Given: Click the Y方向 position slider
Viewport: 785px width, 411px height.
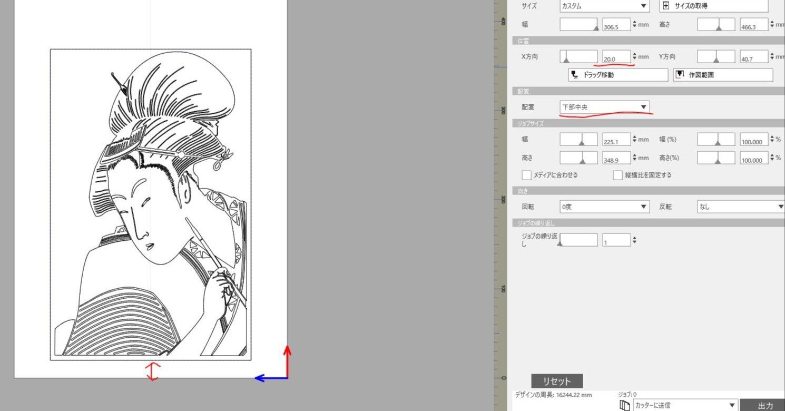Looking at the screenshot, I should 716,57.
